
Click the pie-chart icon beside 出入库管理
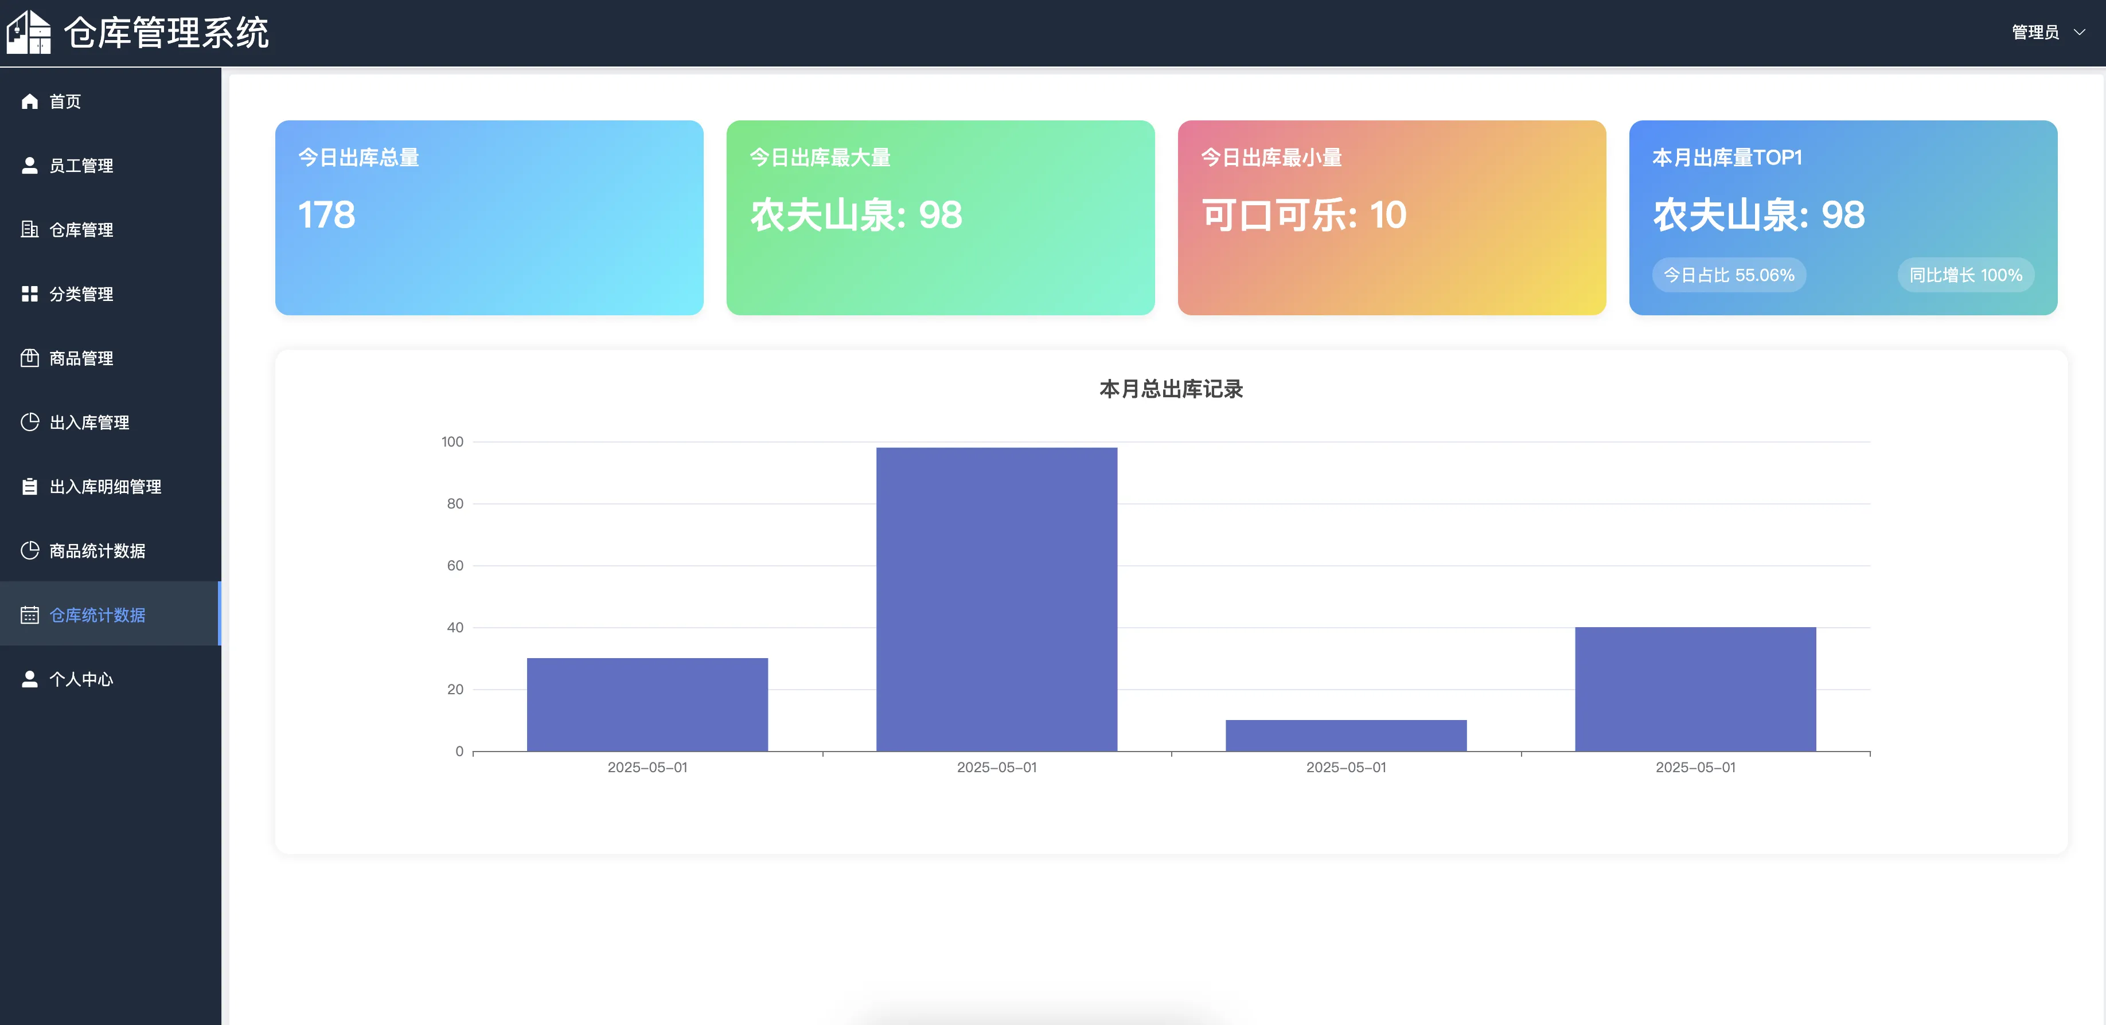tap(29, 422)
